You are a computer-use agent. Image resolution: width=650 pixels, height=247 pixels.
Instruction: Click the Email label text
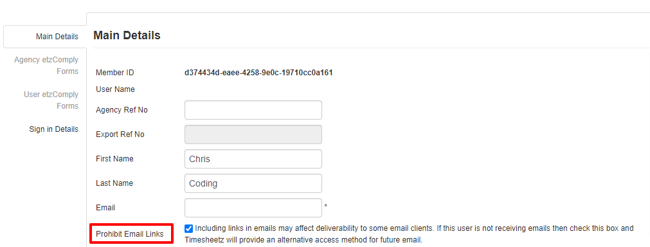point(105,208)
